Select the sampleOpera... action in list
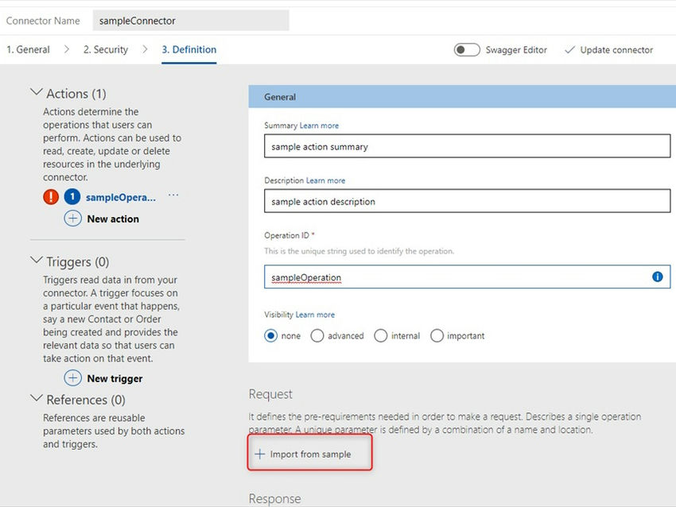The height and width of the screenshot is (507, 676). click(x=121, y=197)
